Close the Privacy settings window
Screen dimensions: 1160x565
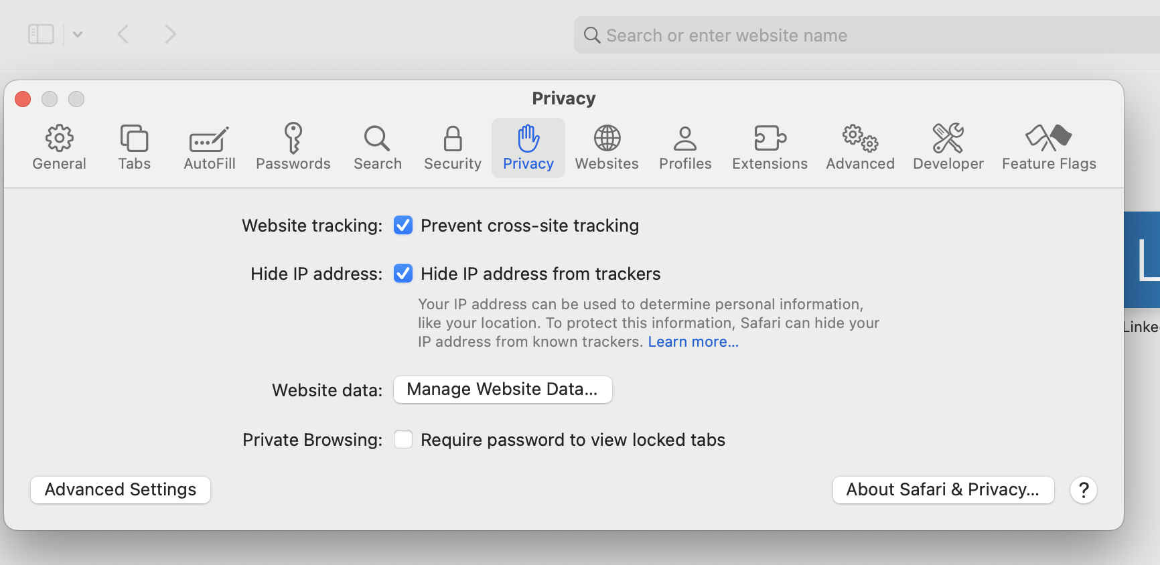coord(23,99)
